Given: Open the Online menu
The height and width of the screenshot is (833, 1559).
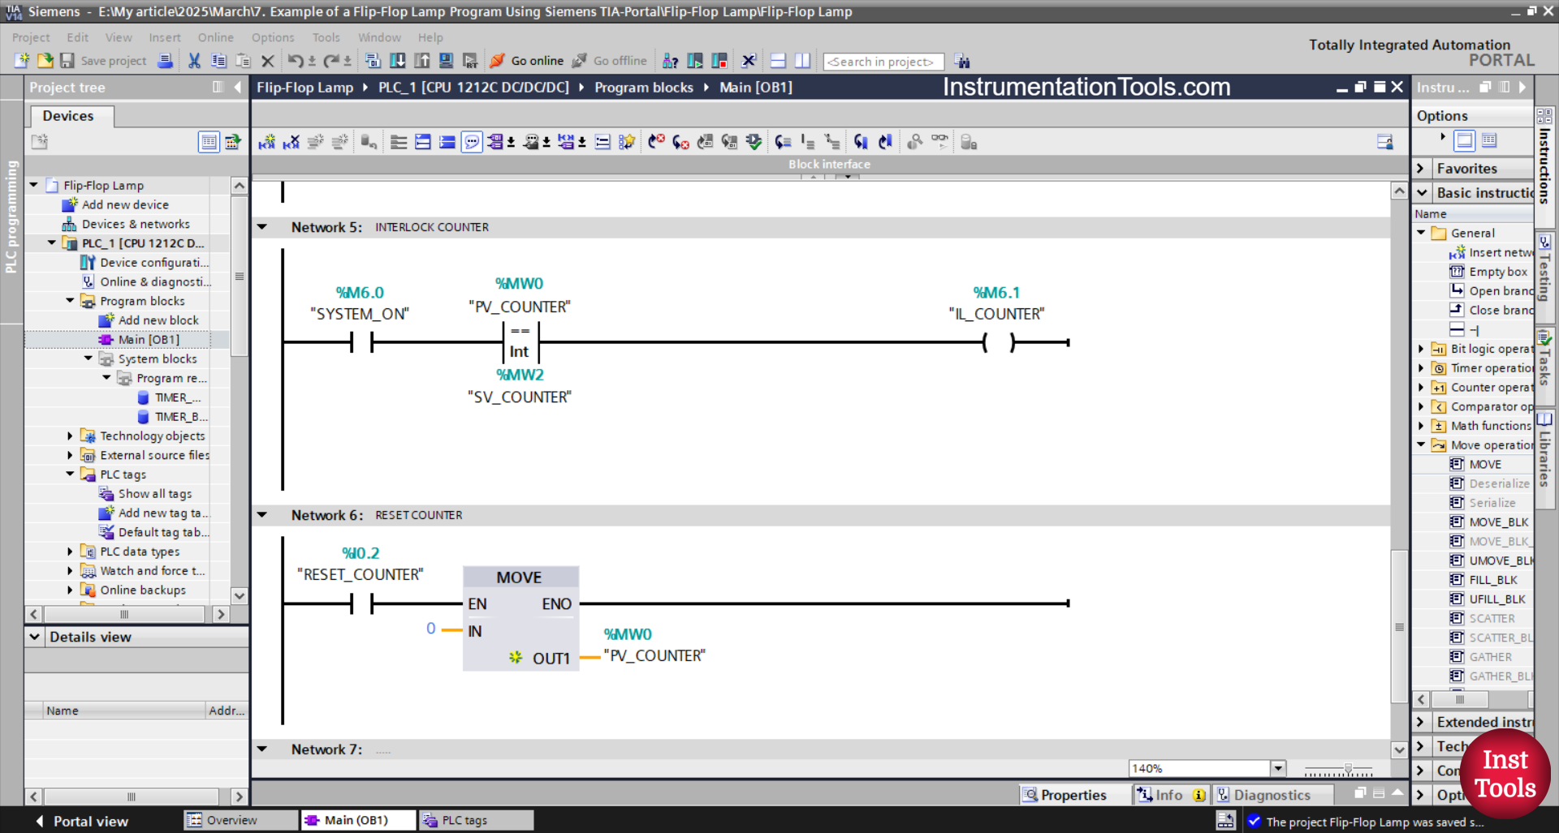Looking at the screenshot, I should (x=214, y=37).
